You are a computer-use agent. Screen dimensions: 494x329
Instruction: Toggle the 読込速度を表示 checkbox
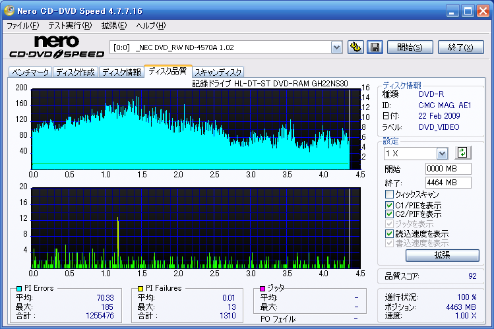389,233
